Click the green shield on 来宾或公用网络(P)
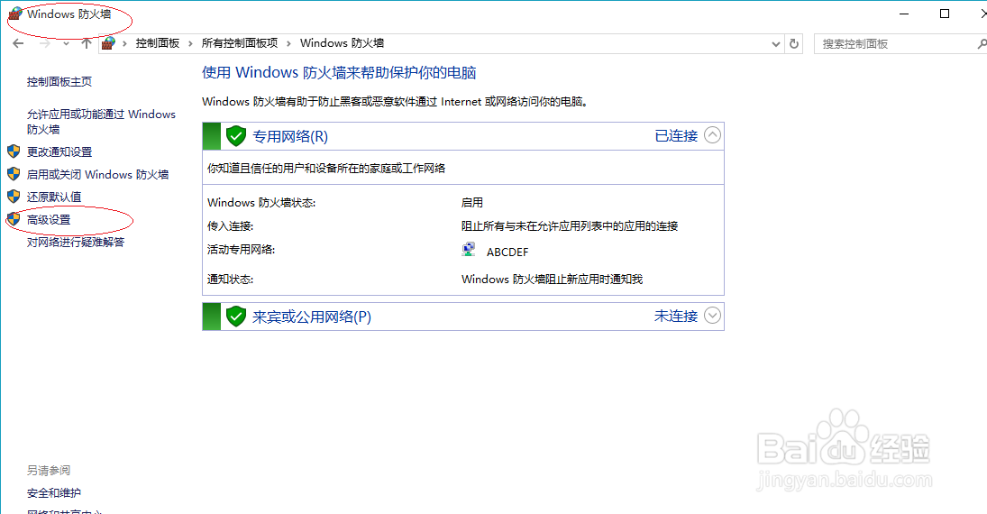The image size is (987, 514). [x=235, y=316]
